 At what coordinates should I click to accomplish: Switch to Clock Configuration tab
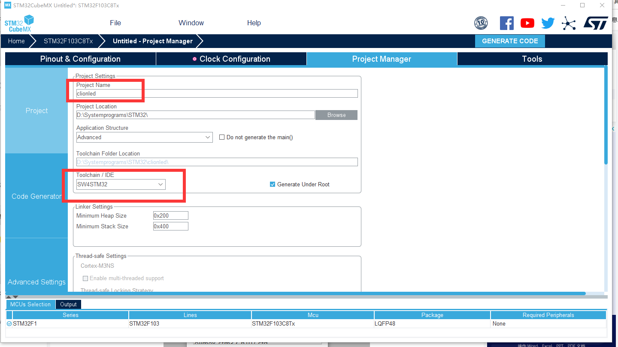pos(231,59)
